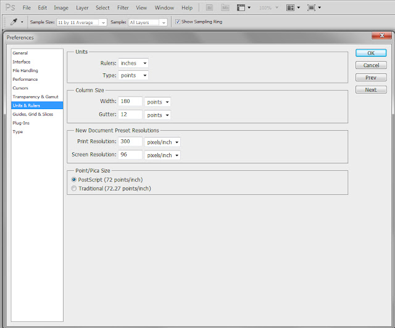Open the Sample All Layers dropdown
This screenshot has width=395, height=328.
point(148,22)
